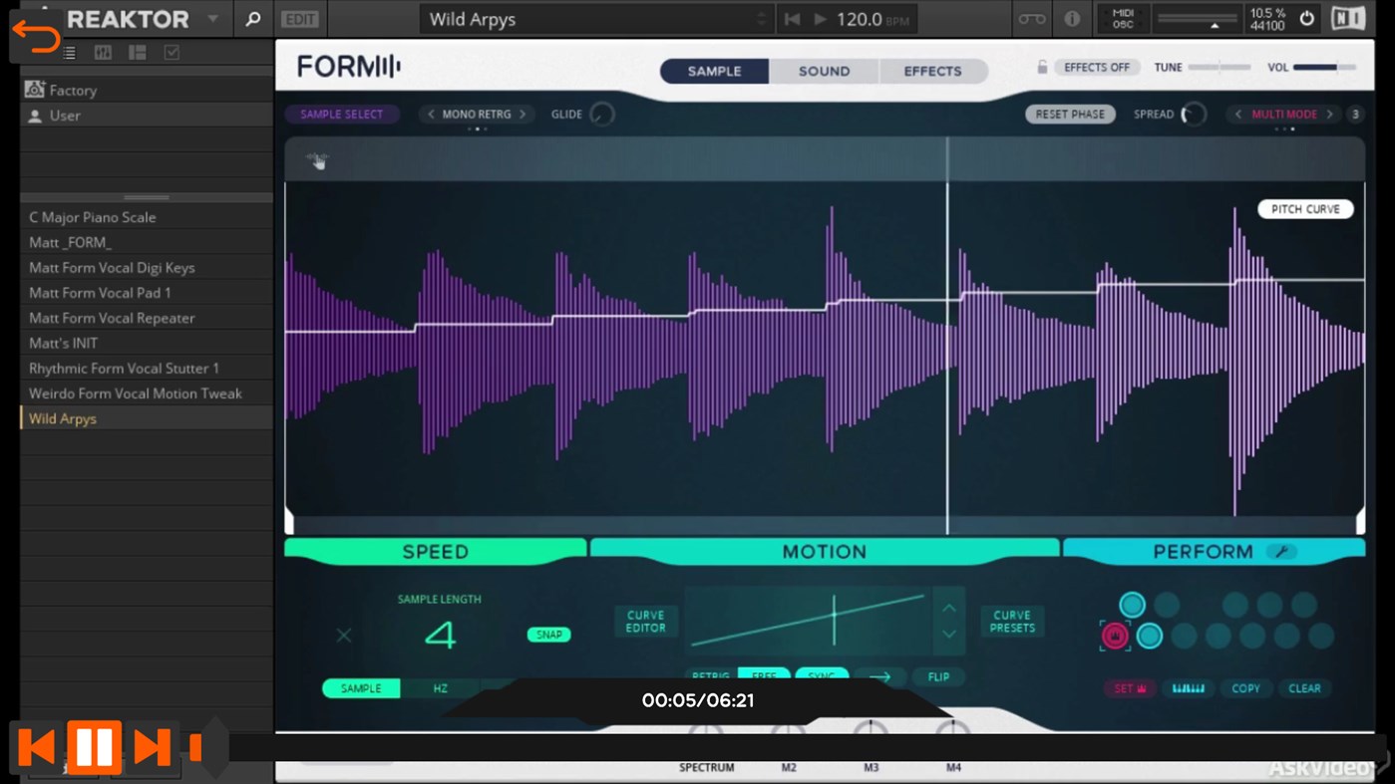The image size is (1395, 784).
Task: Toggle the EDIT mode button
Action: click(300, 19)
